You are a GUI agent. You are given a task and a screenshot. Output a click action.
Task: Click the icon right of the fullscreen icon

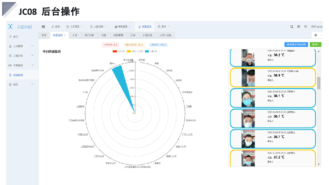click(305, 27)
